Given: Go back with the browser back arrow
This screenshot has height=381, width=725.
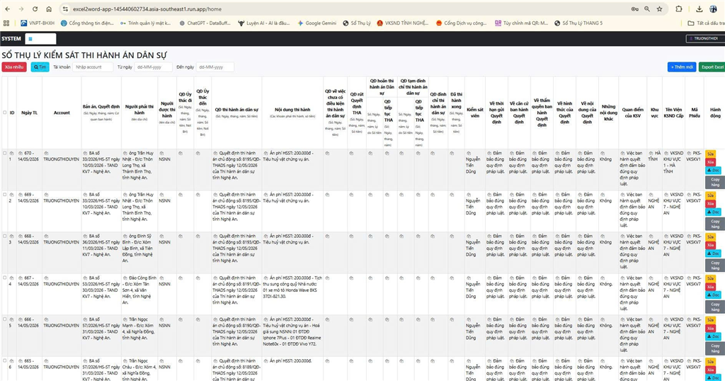Looking at the screenshot, I should click(7, 8).
